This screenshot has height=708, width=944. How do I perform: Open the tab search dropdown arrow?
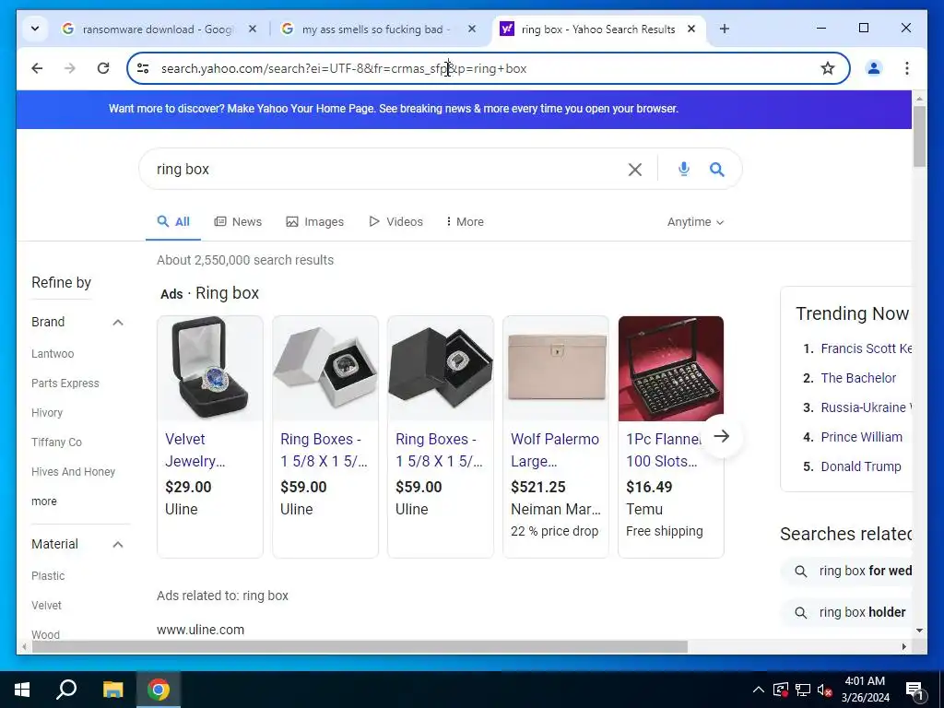coord(35,29)
